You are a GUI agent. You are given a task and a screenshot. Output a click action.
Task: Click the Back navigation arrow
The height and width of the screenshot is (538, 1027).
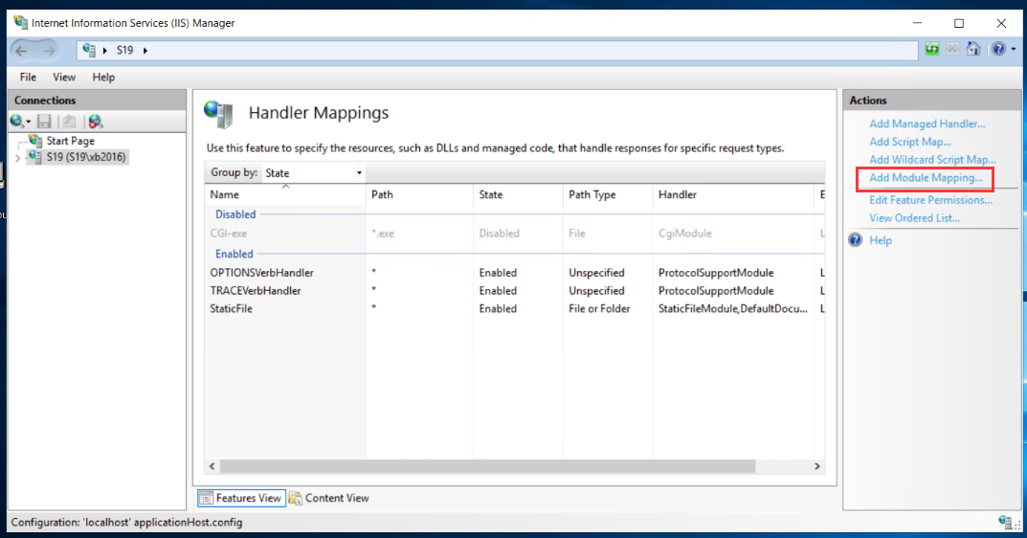[21, 51]
